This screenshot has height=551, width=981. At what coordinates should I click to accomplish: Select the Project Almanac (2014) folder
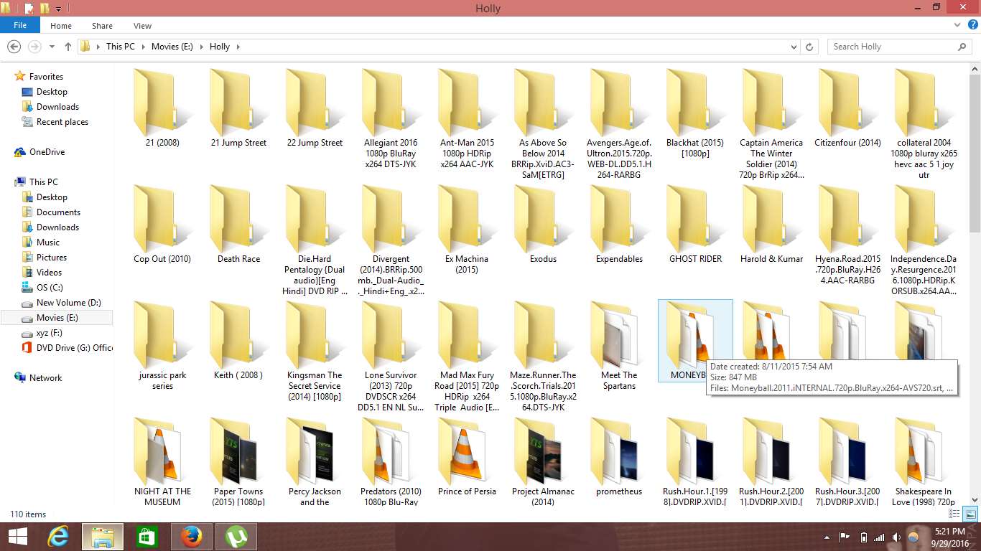(543, 461)
